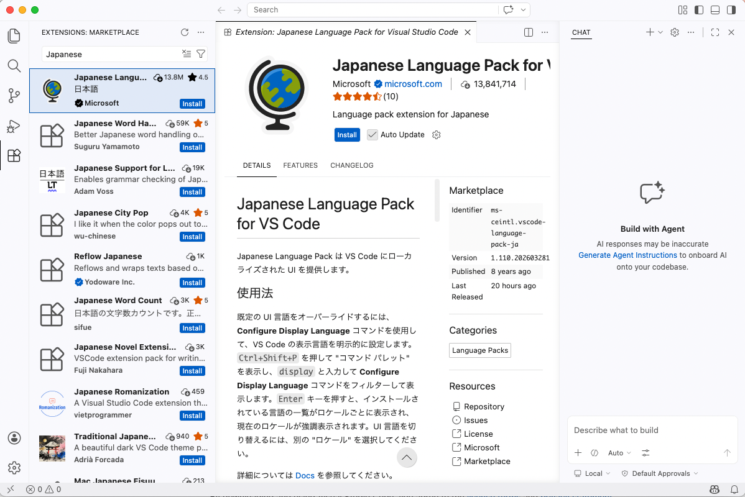Open the Source Control view
Screen dimensions: 745x497
[14, 96]
